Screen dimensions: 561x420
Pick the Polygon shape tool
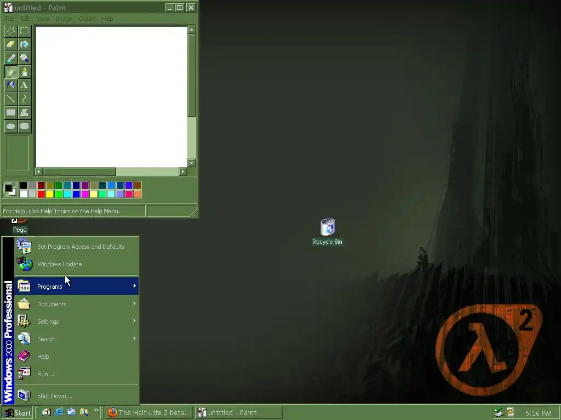click(x=24, y=113)
